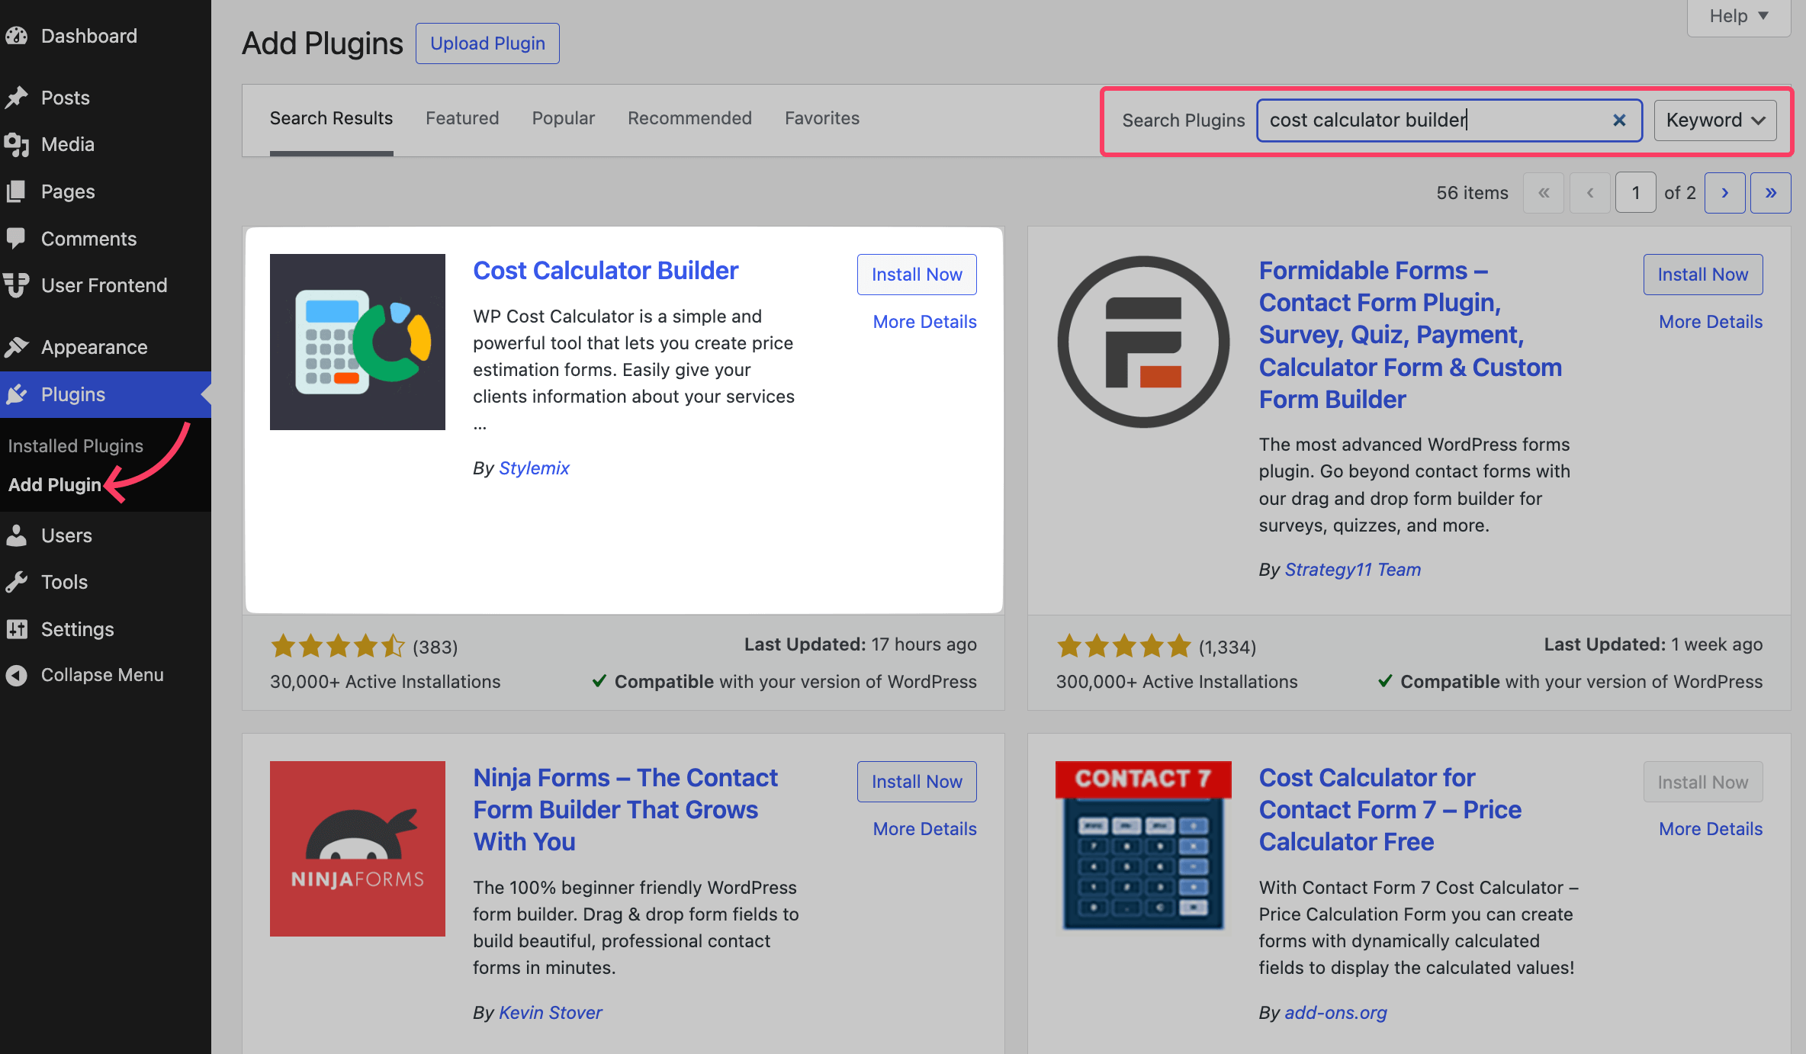Open the Stylemix author link
This screenshot has width=1806, height=1054.
534,468
